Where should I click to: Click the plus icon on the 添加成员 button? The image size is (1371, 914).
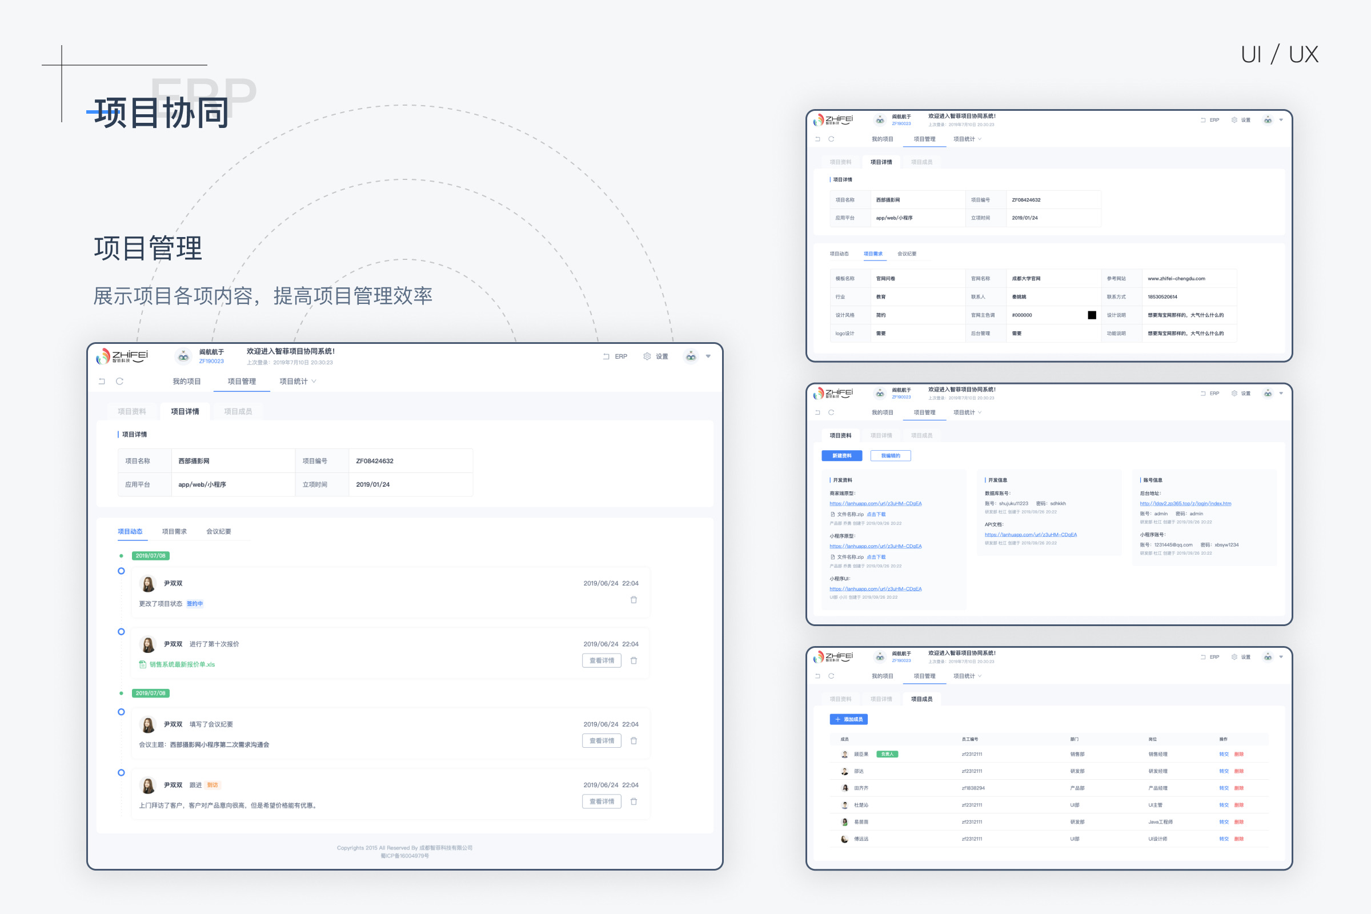(x=838, y=719)
